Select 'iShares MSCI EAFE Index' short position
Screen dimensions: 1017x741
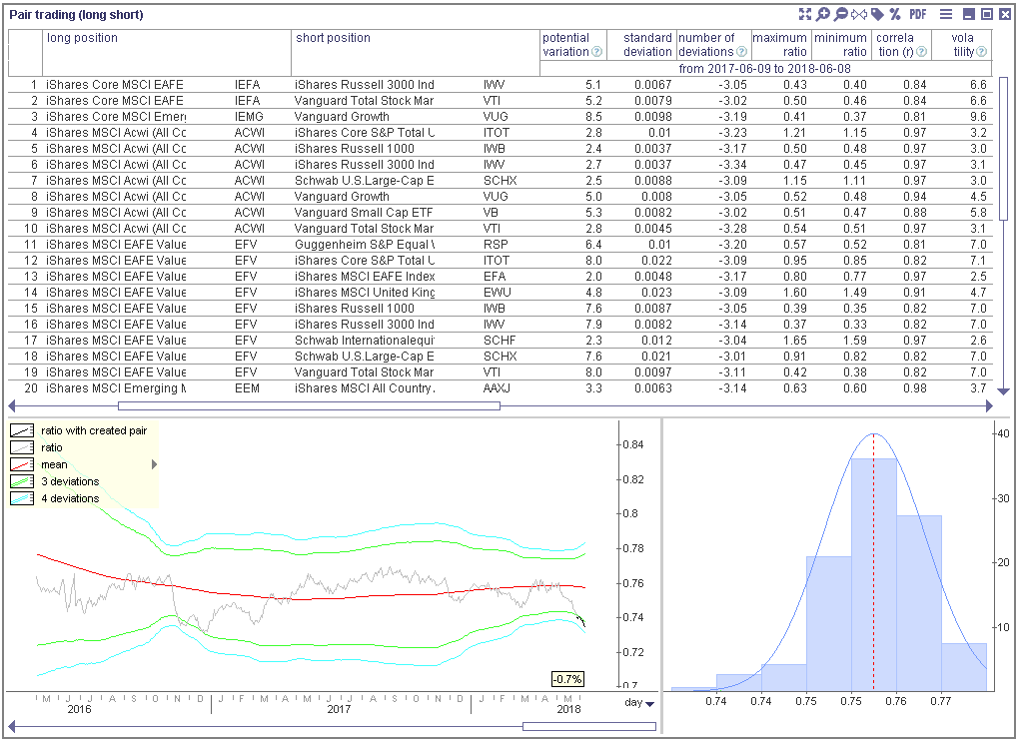click(x=365, y=277)
